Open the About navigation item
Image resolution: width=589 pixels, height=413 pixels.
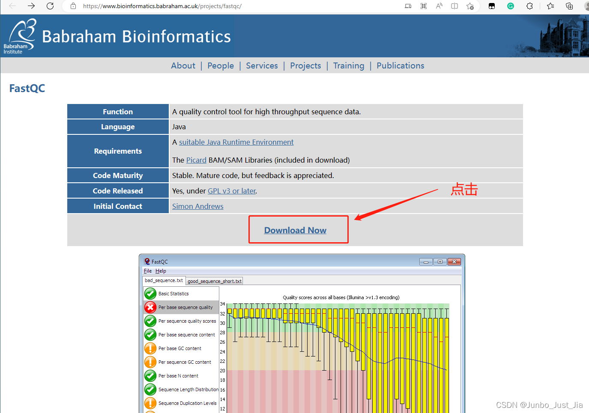(x=183, y=65)
